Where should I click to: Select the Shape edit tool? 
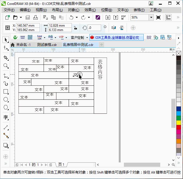click(x=6, y=48)
